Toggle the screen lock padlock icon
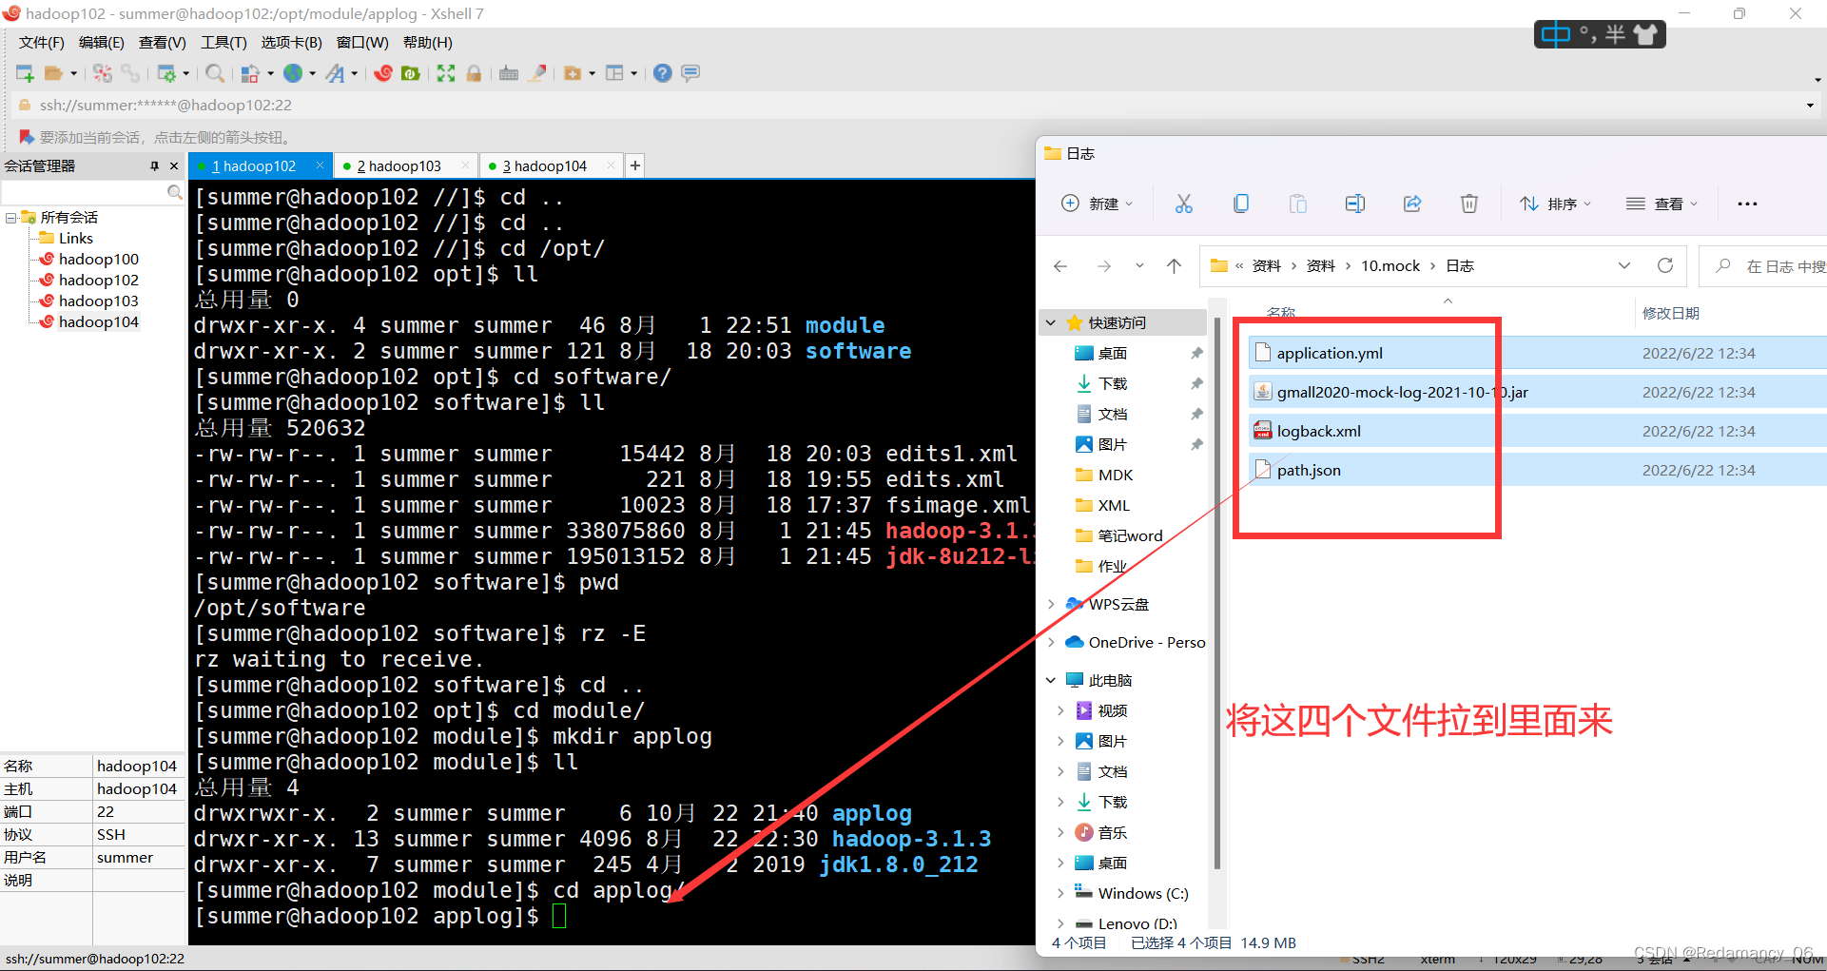This screenshot has width=1827, height=971. 474,73
